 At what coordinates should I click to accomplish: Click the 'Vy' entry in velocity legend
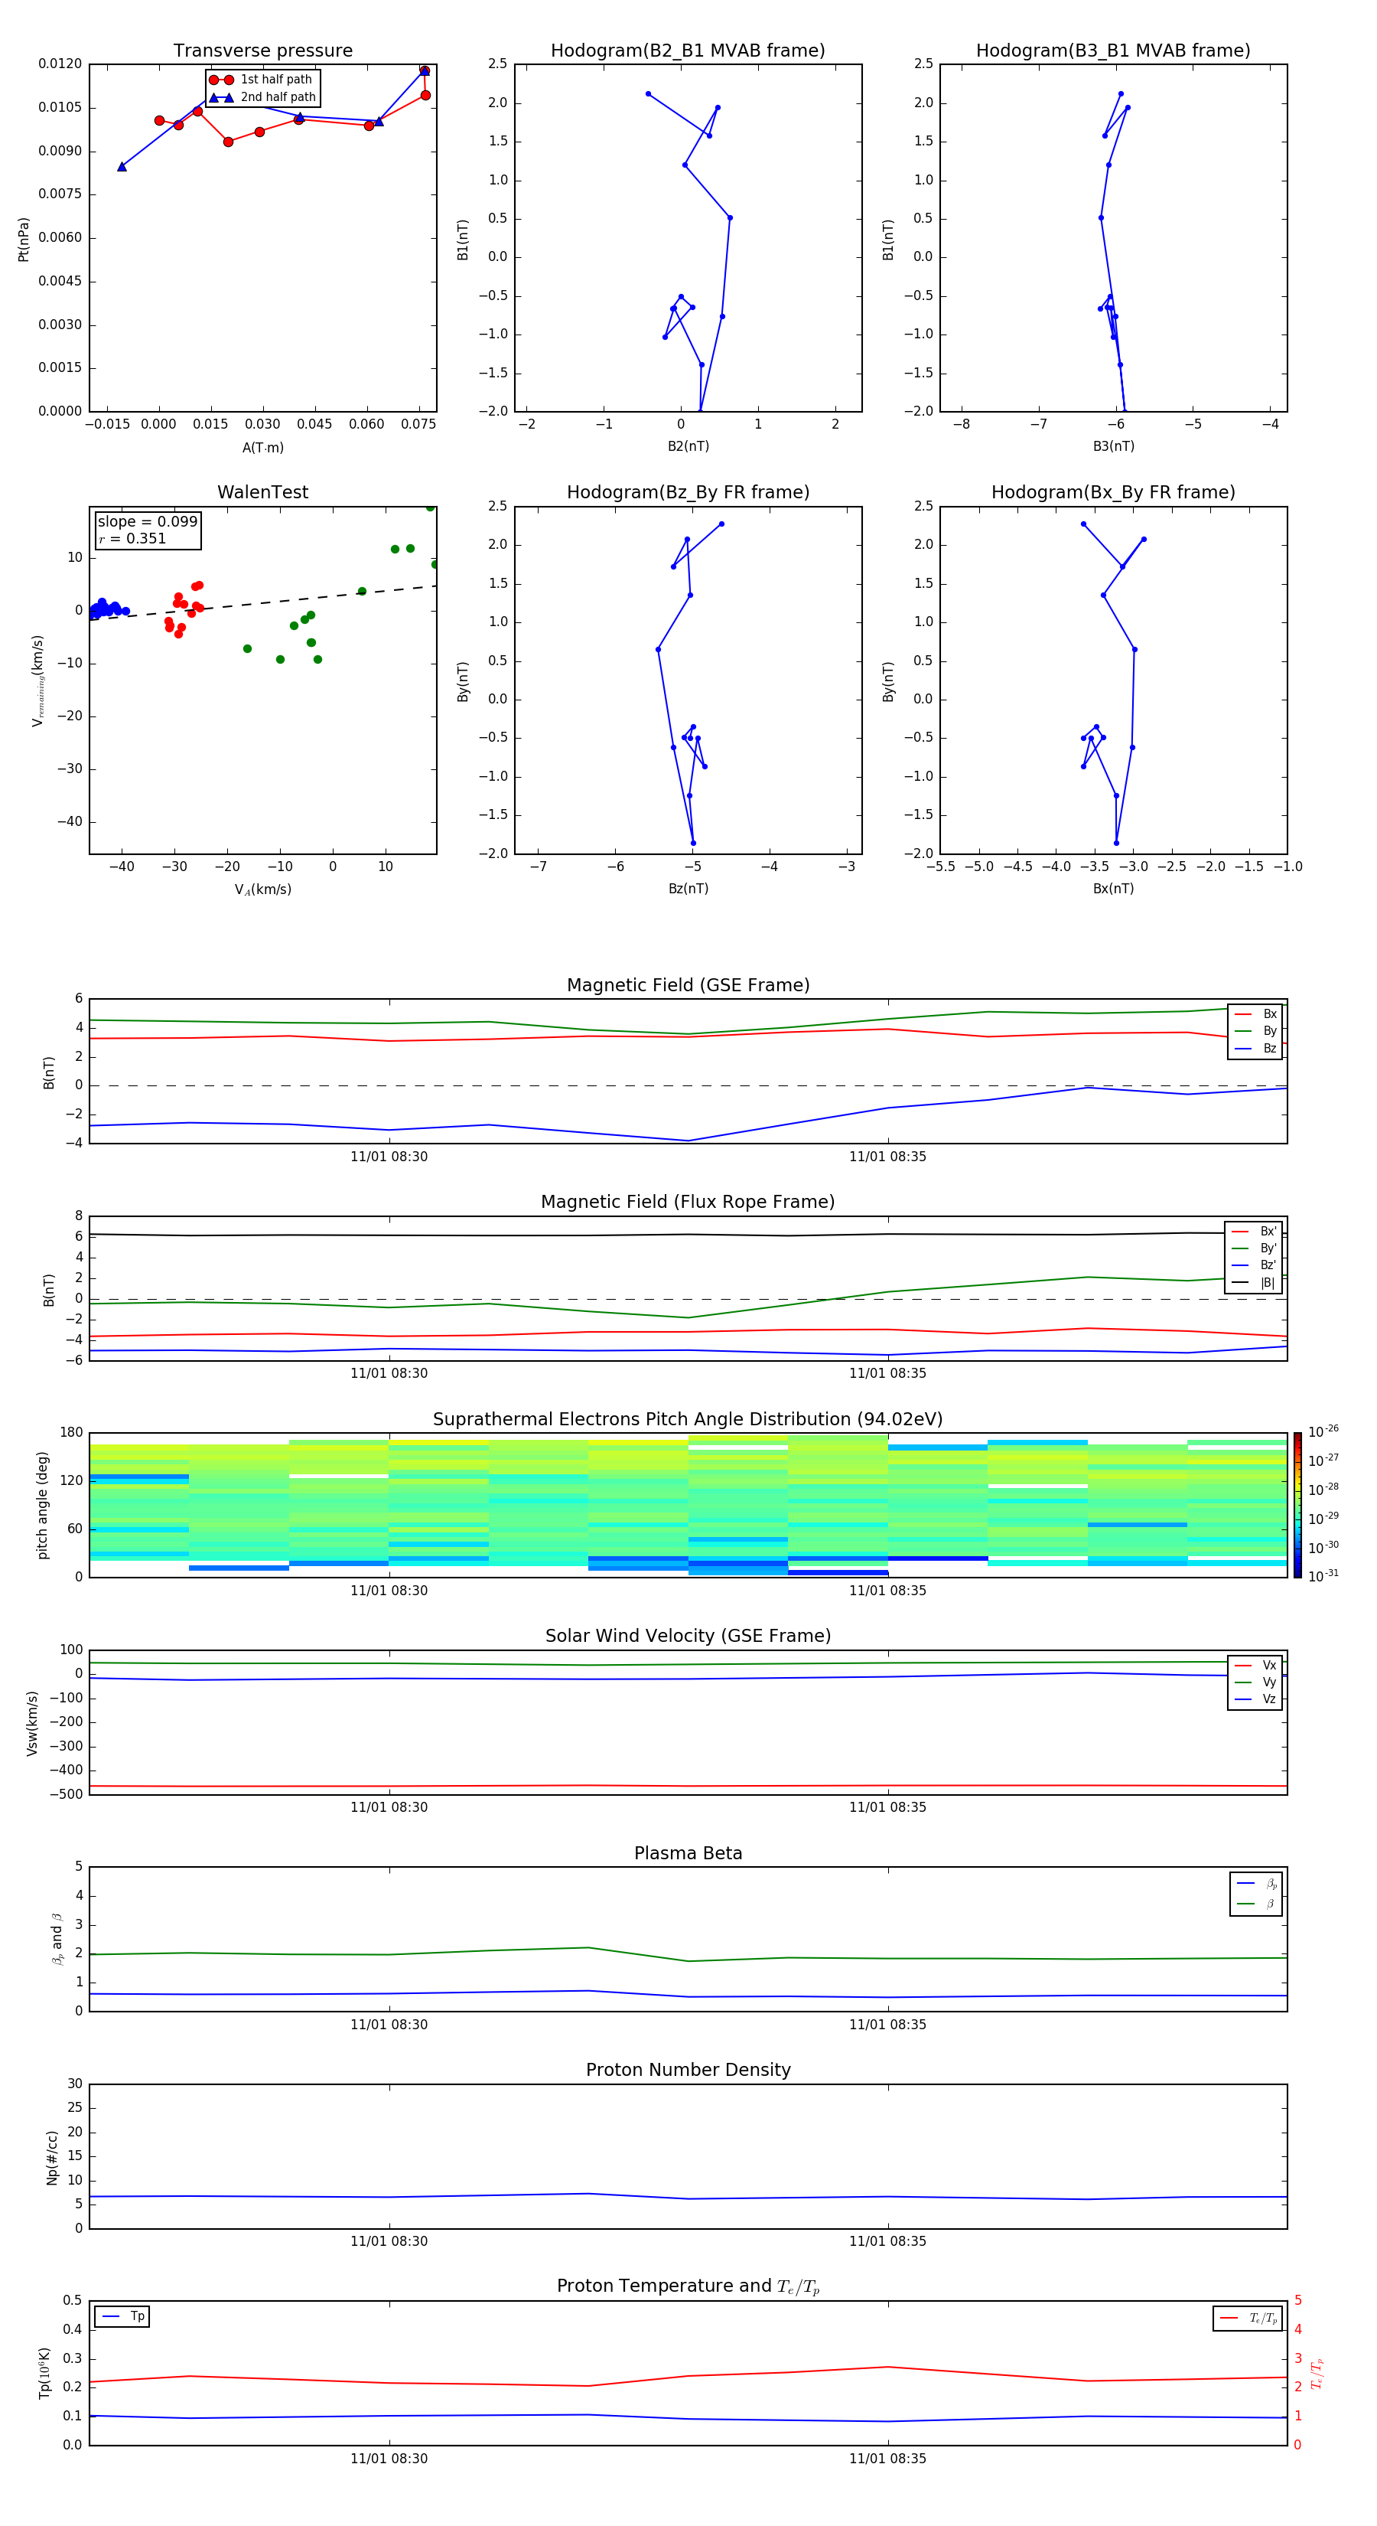(1255, 1682)
